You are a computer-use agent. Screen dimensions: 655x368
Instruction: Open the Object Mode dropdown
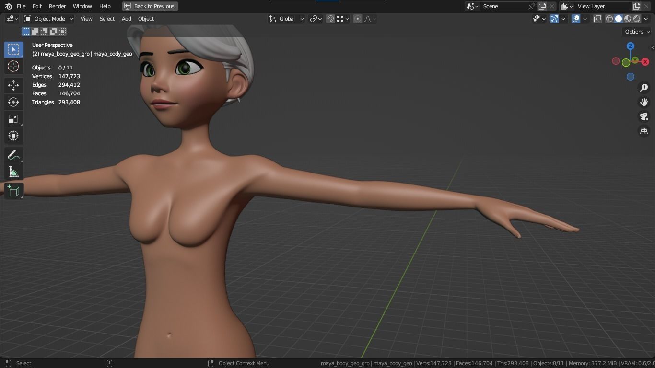tap(49, 19)
